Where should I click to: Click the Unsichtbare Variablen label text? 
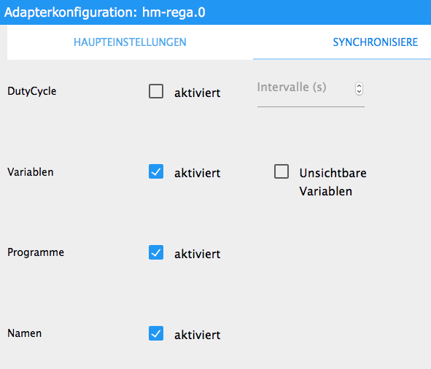point(333,182)
